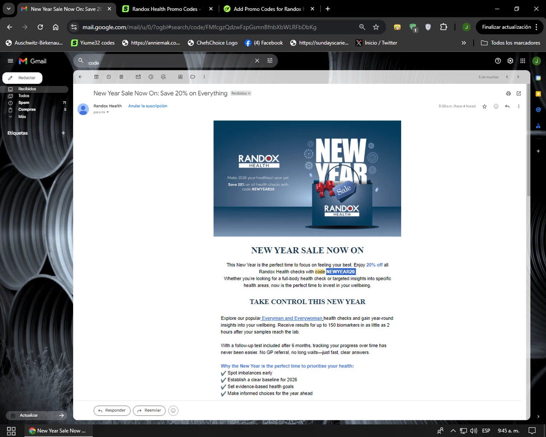Screen dimensions: 546x437
Task: Open the message's three-dot menu
Action: point(519,106)
